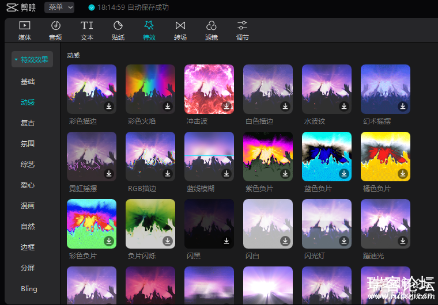
Task: Open the 菜单 dropdown menu
Action: click(x=59, y=7)
